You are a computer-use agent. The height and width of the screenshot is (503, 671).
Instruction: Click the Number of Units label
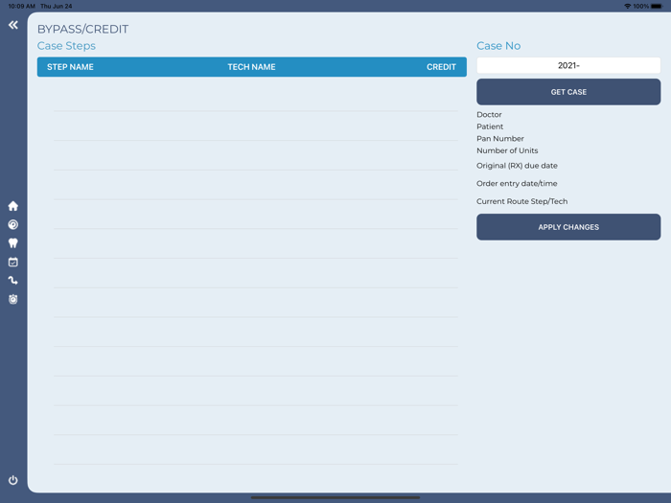pos(507,150)
